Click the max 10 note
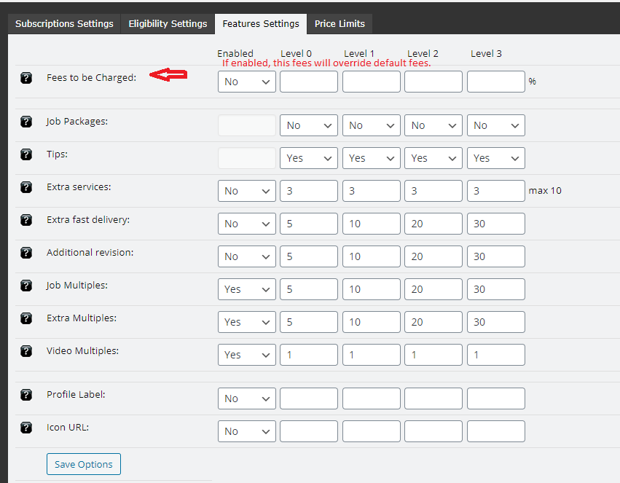Image resolution: width=620 pixels, height=483 pixels. 545,191
